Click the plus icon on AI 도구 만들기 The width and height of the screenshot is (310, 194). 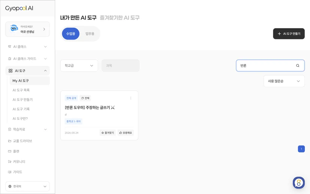[279, 34]
